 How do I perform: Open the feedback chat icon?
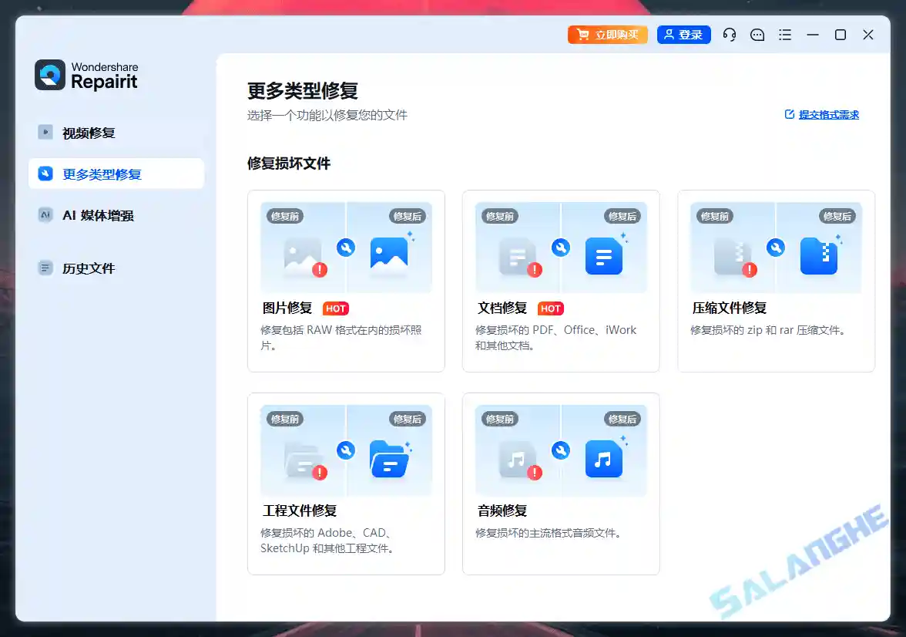pyautogui.click(x=757, y=35)
